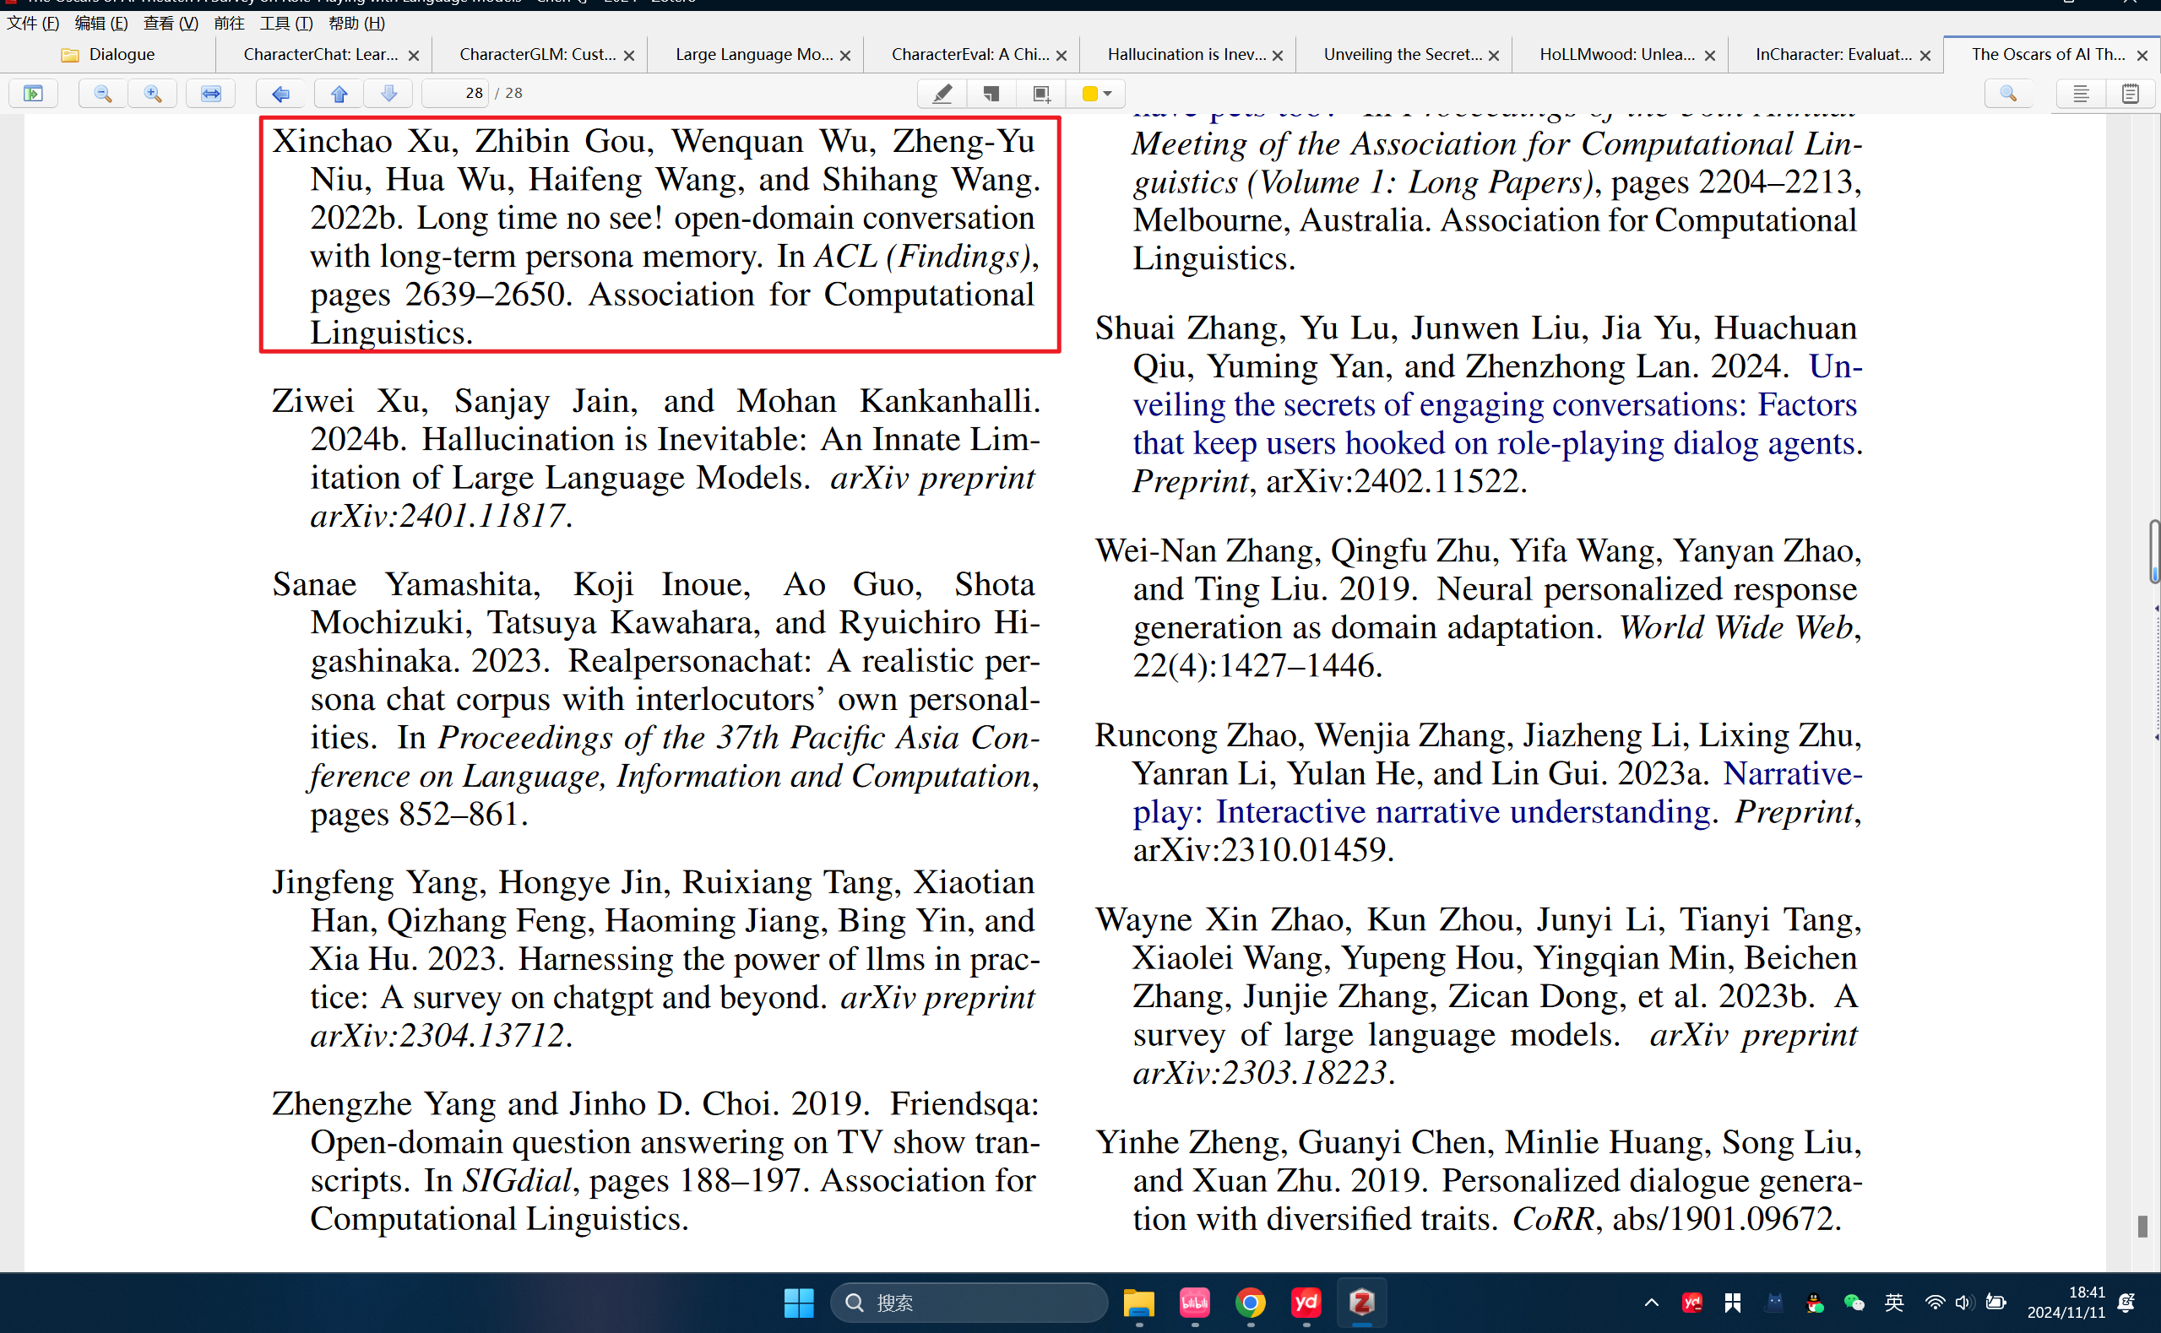This screenshot has height=1333, width=2161.
Task: Expand hidden system tray icons chevron
Action: [1652, 1302]
